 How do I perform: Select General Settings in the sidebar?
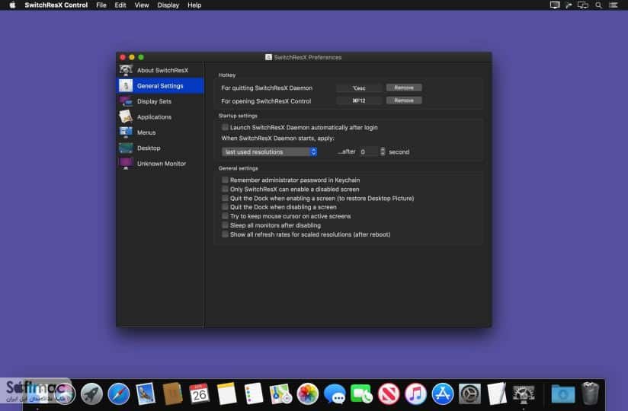coord(160,86)
